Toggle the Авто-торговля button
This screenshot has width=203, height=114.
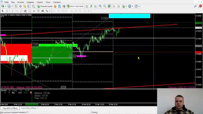tap(75, 6)
